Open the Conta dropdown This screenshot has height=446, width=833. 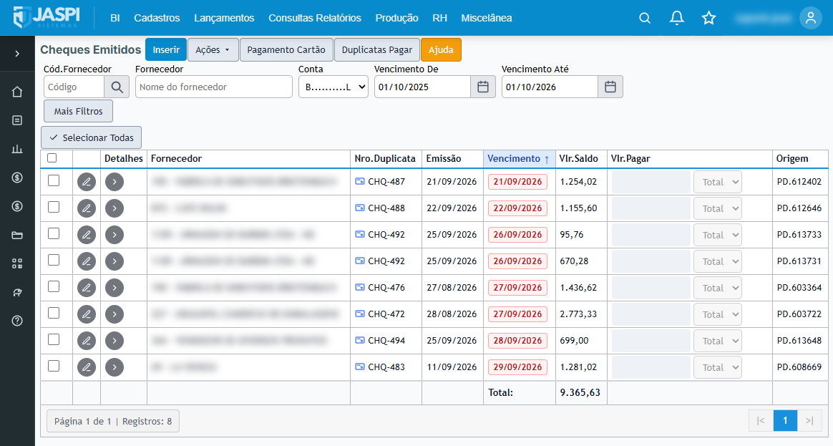333,87
